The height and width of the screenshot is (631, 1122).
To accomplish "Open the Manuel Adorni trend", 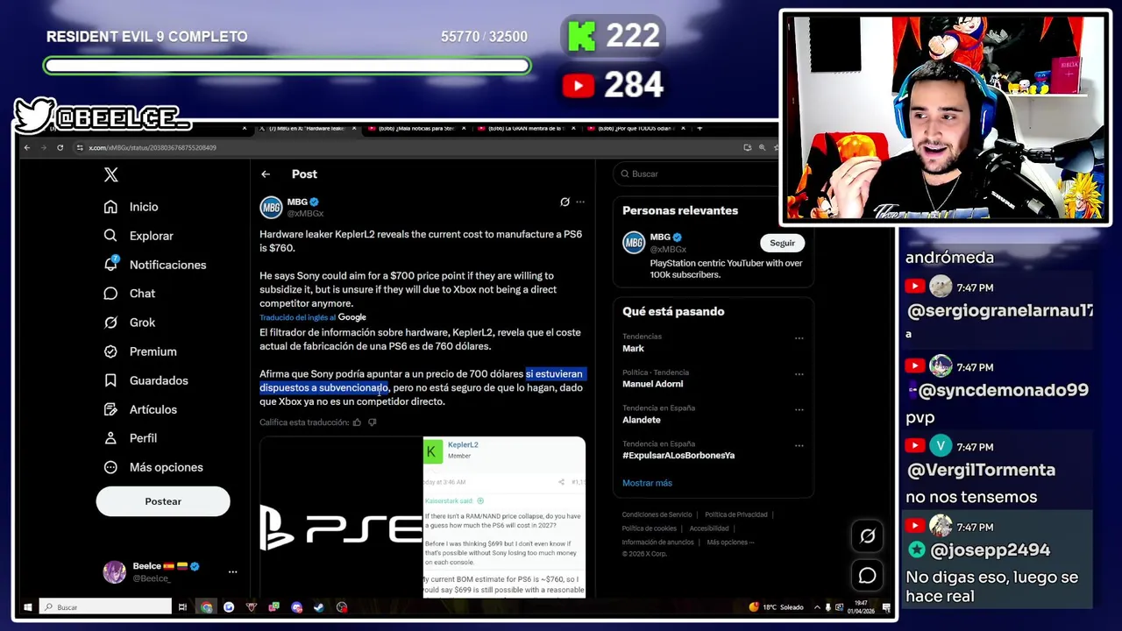I will [652, 384].
